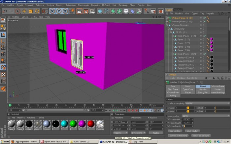Screen dimensions: 231x144
Task: Select the Move tool in the toolbar
Action: [24, 11]
